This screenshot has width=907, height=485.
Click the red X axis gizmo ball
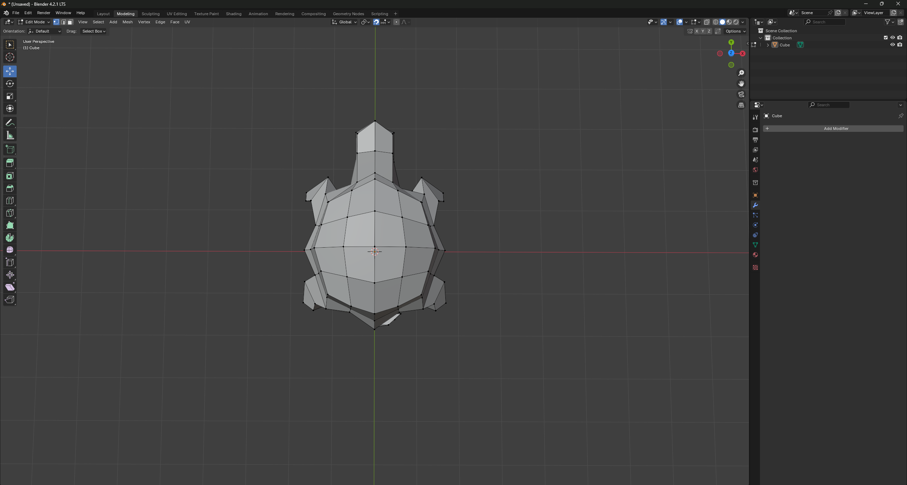(x=743, y=53)
